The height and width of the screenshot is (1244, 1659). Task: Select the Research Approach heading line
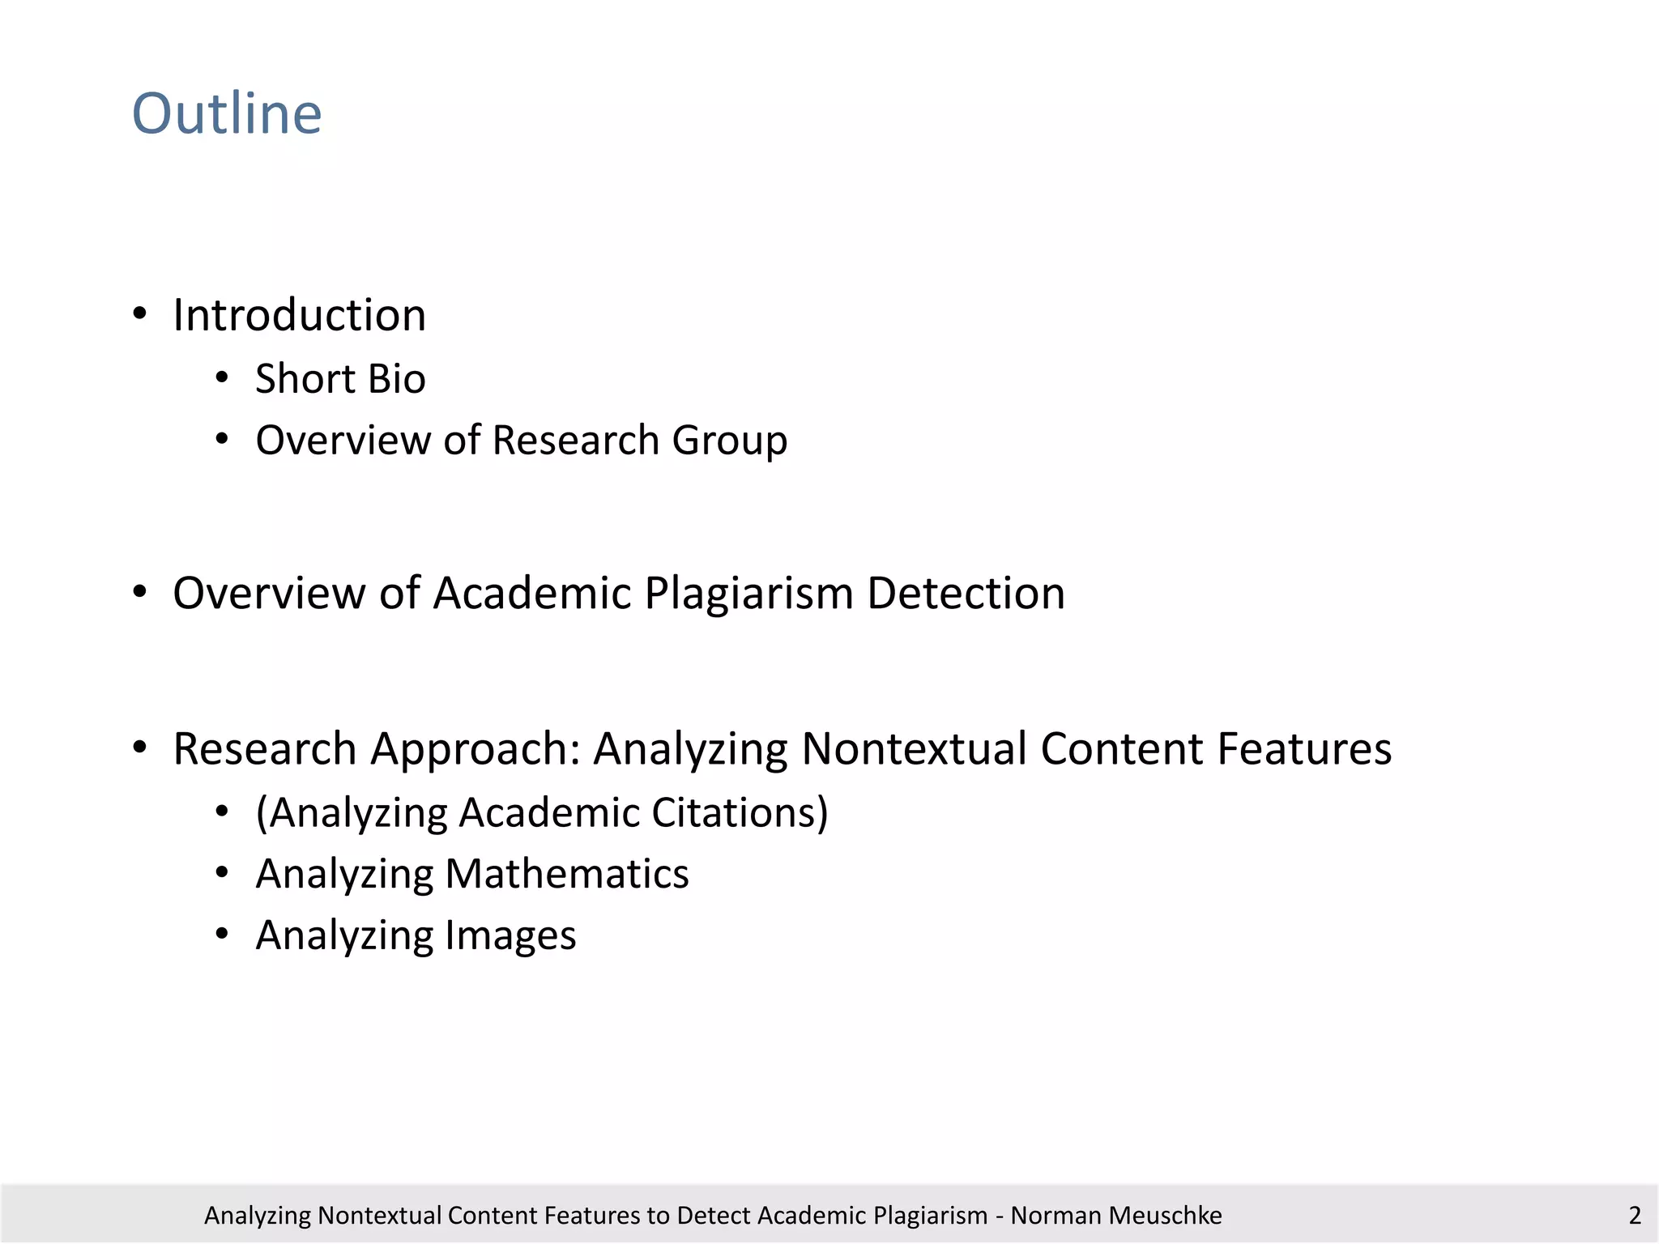(x=782, y=748)
